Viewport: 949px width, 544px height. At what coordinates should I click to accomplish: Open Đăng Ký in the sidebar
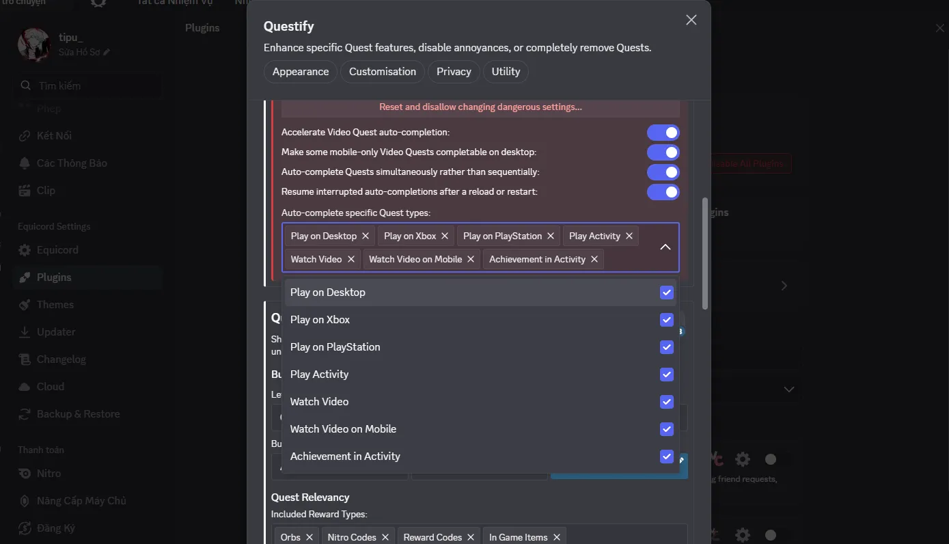(x=87, y=528)
